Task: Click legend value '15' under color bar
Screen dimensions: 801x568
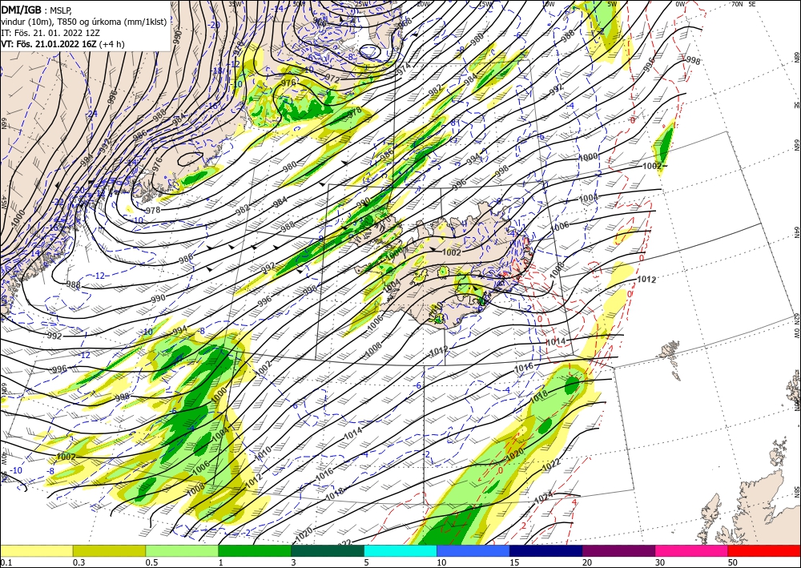Action: pos(514,562)
